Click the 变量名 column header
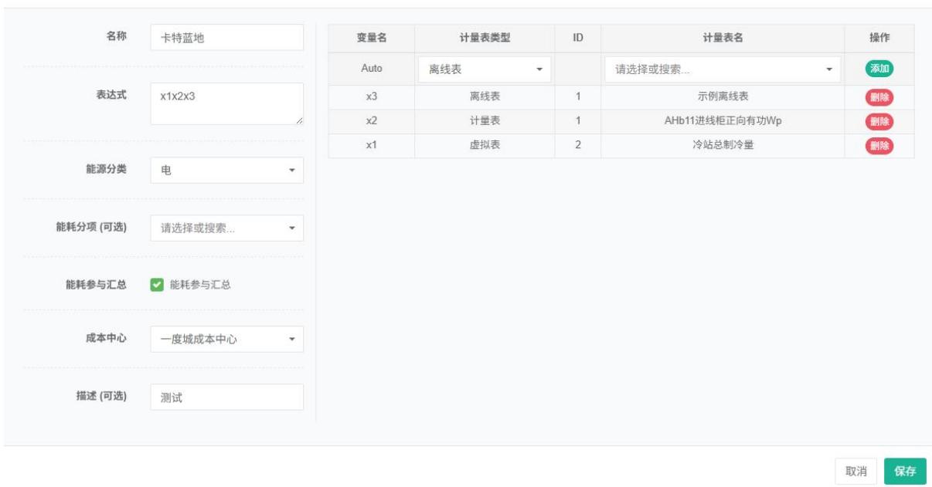The width and height of the screenshot is (932, 487). coord(371,39)
